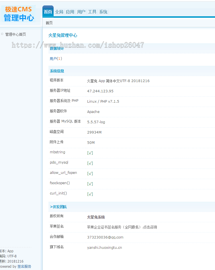Click the check mark for curl_init()

click(90, 194)
